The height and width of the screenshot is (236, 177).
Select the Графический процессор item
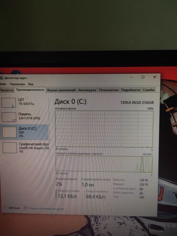click(25, 147)
